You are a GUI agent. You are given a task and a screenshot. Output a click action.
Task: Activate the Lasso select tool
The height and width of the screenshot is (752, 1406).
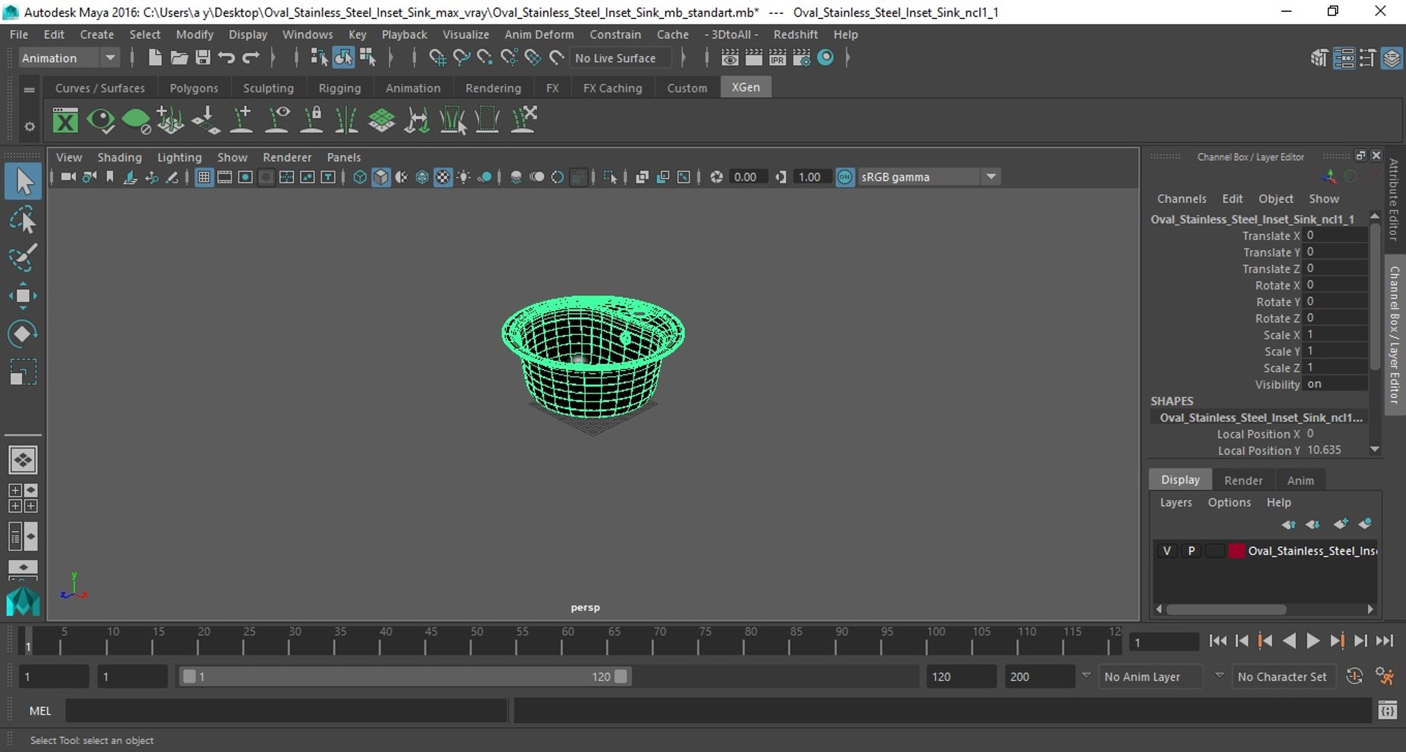point(23,220)
